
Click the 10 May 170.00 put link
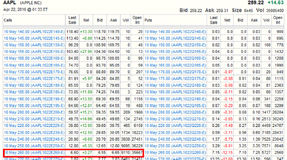(x=175, y=72)
